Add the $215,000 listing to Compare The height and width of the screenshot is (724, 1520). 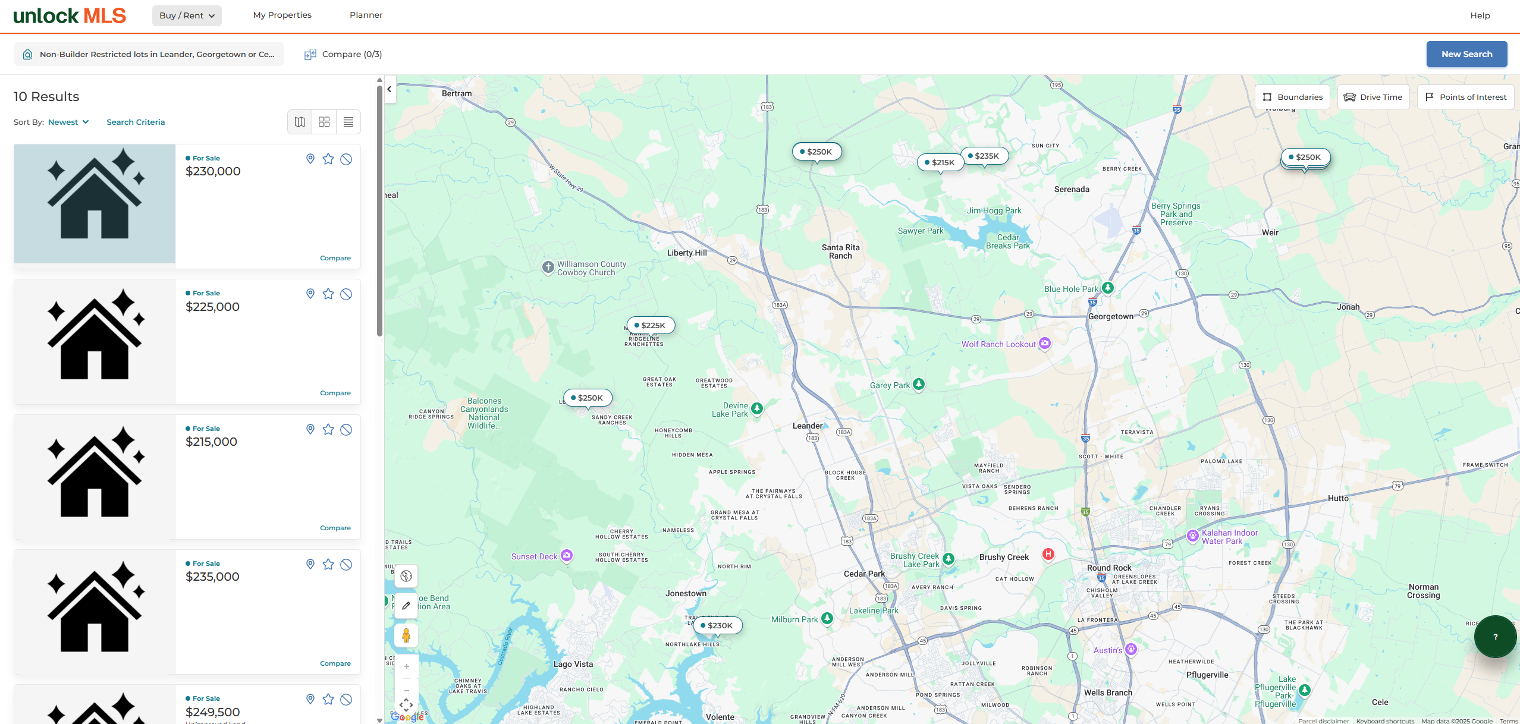335,528
